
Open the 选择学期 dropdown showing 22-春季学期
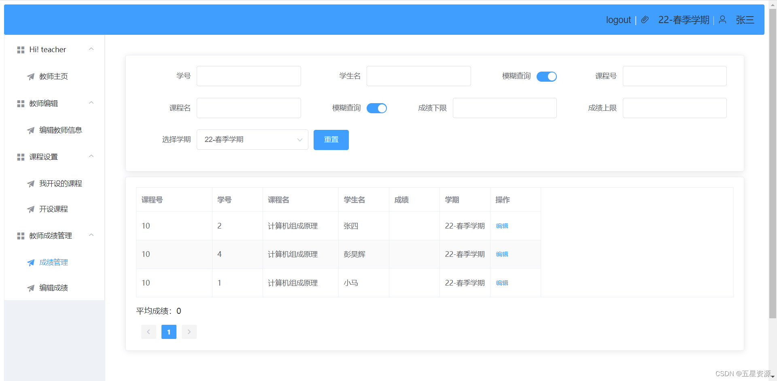coord(253,140)
